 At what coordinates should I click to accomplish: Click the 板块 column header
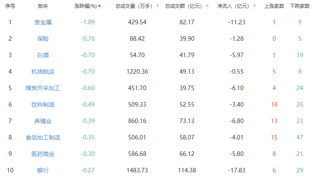tap(42, 6)
